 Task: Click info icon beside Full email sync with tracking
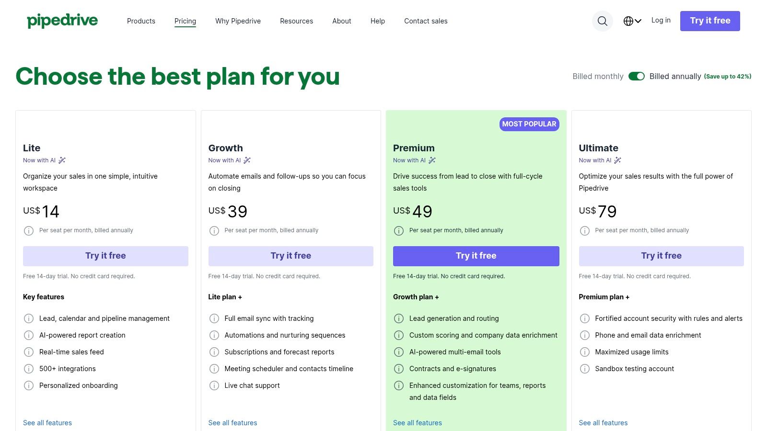(x=214, y=318)
